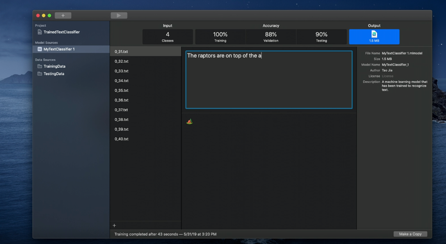446x244 pixels.
Task: Click the License field in the metadata panel
Action: point(387,76)
